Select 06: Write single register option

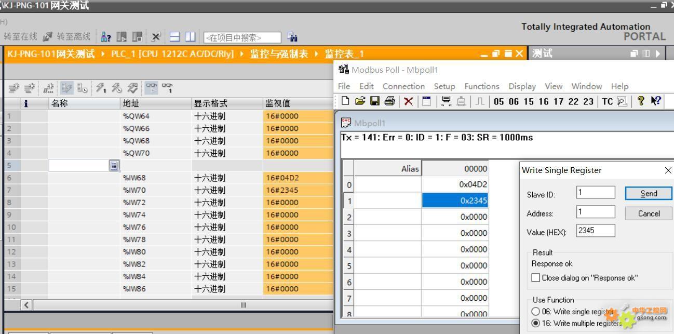tap(535, 312)
